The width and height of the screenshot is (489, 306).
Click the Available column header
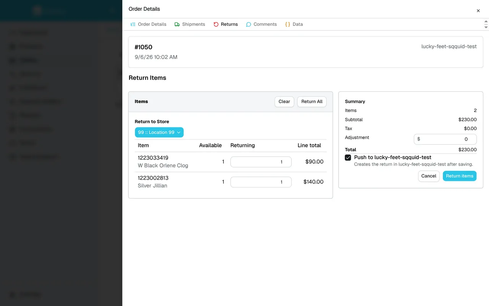210,145
